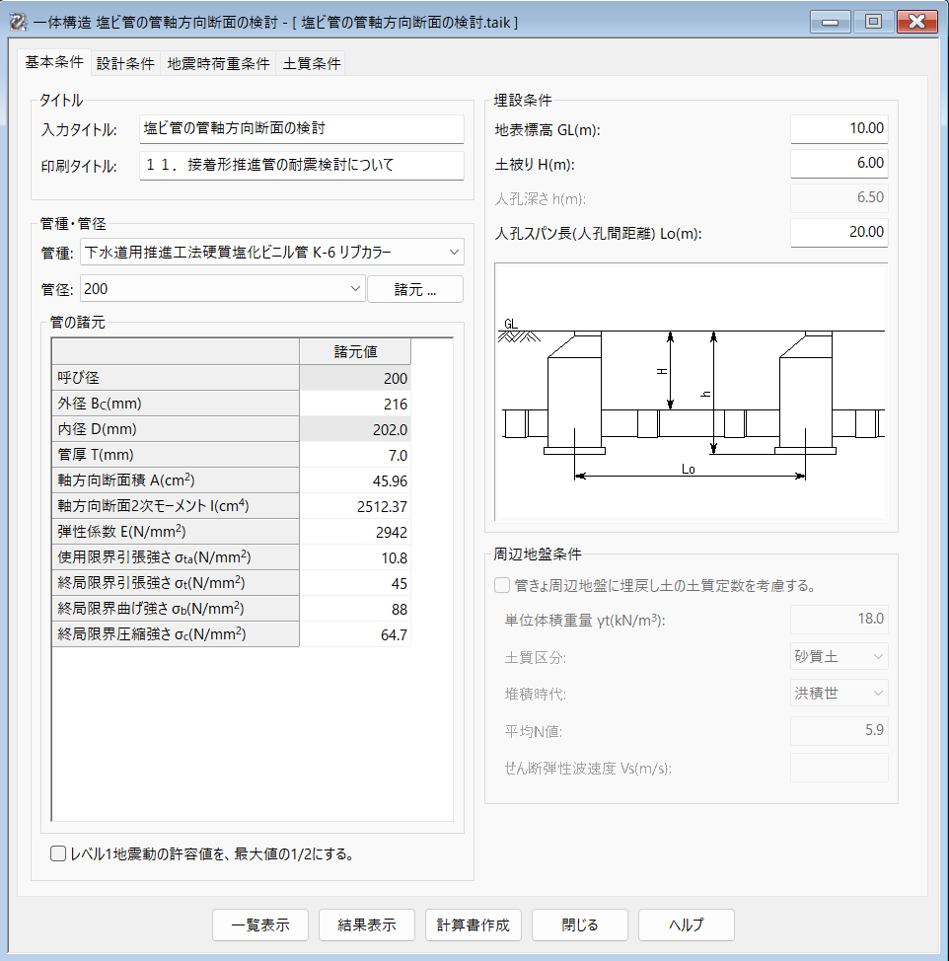Open results with 結果表示 button
This screenshot has height=961, width=949.
click(x=367, y=924)
